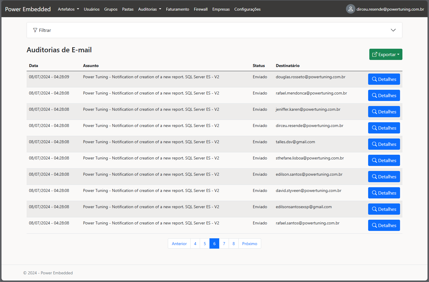Navigate to Firewall section
Image resolution: width=429 pixels, height=282 pixels.
(201, 9)
